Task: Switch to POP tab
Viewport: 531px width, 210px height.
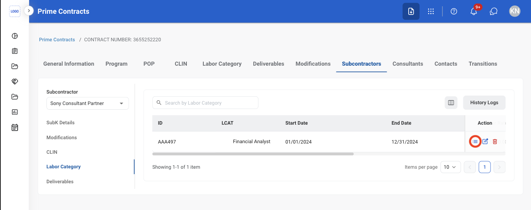Action: [149, 64]
